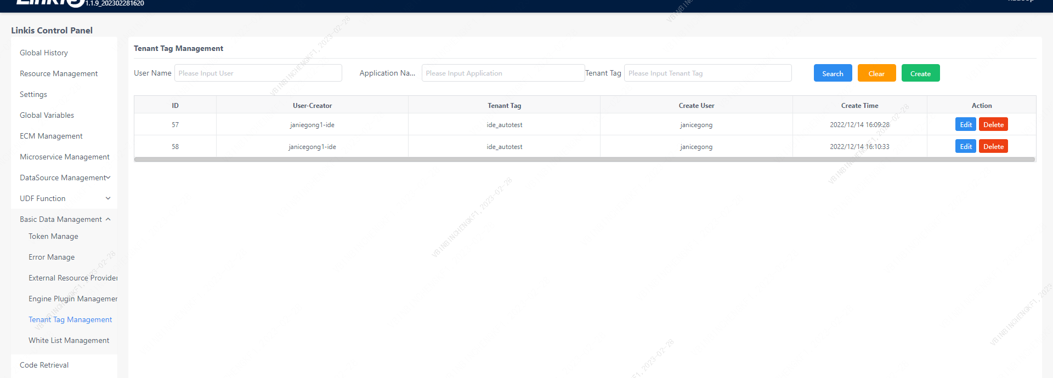Click the Application Name input field
This screenshot has width=1053, height=378.
coord(502,73)
